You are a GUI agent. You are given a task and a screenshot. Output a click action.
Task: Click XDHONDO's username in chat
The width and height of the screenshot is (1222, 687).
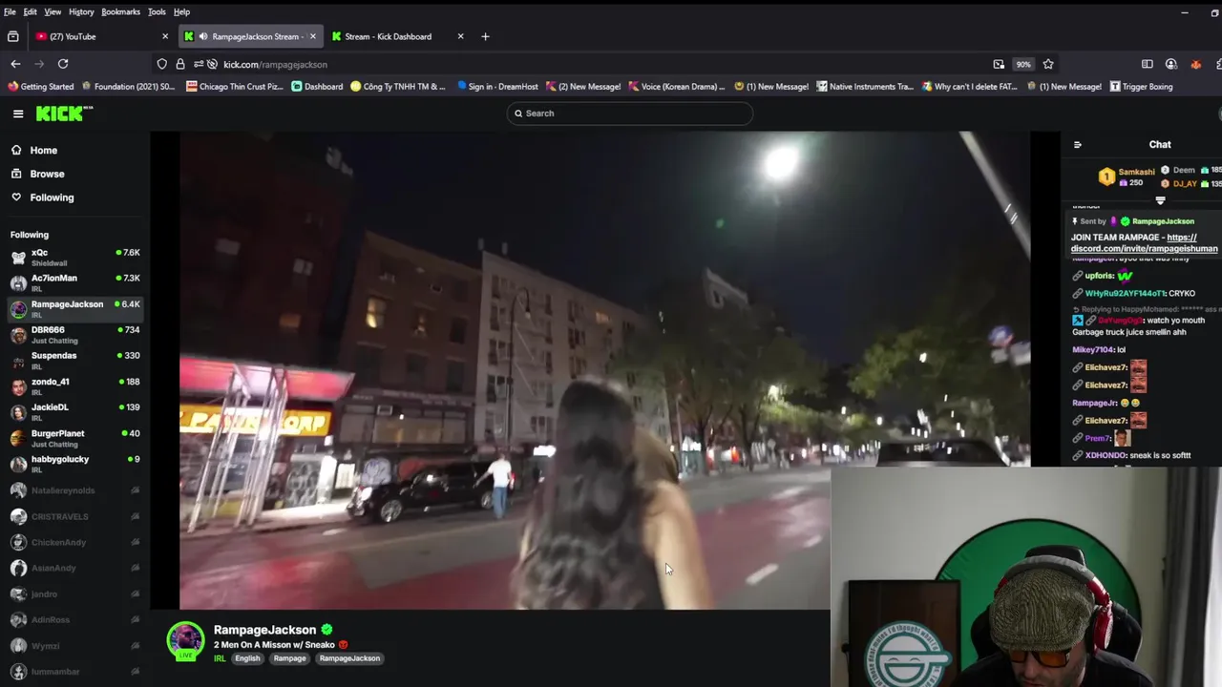pos(1107,456)
